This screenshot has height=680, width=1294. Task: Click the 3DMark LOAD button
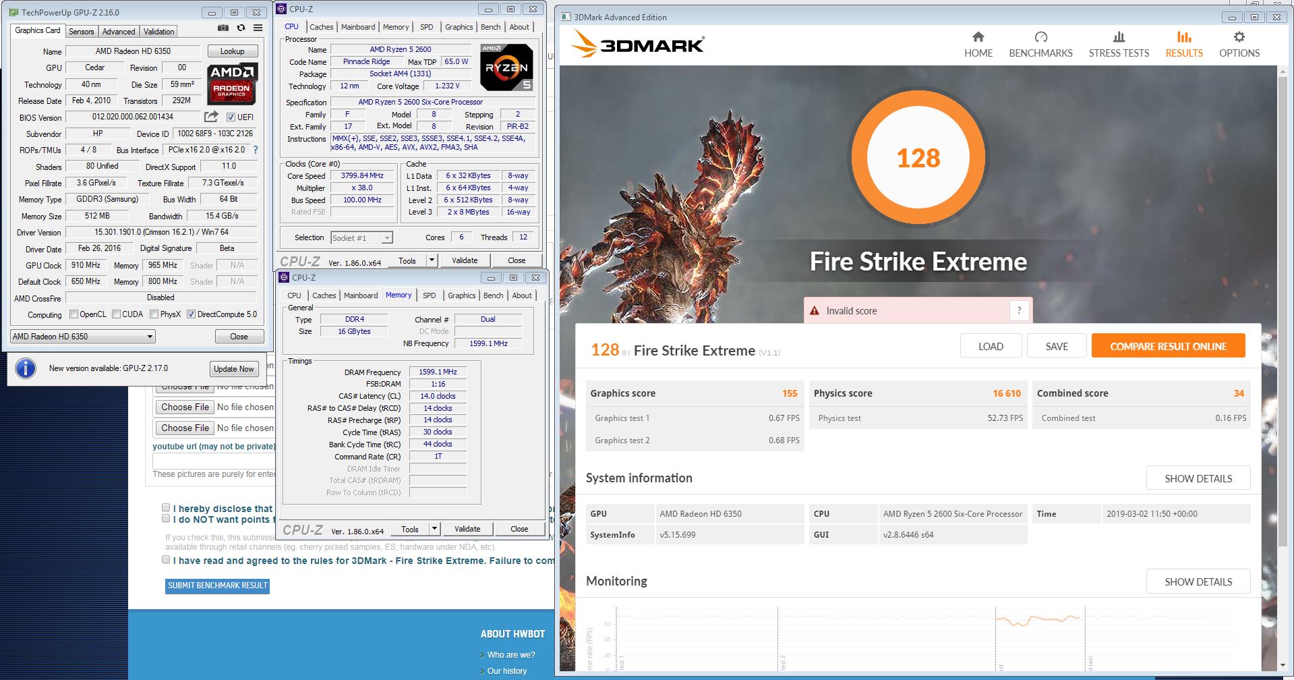(991, 346)
